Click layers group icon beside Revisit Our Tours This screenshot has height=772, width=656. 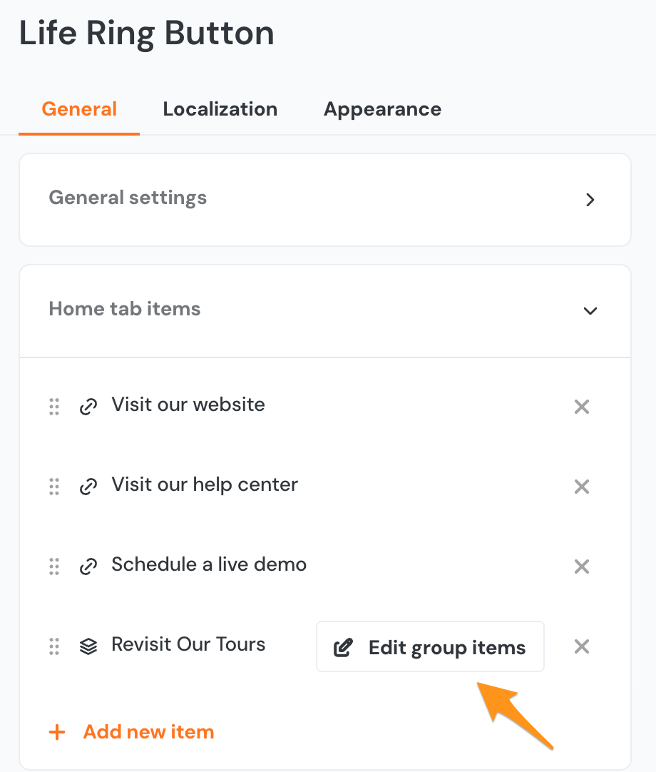[x=88, y=646]
